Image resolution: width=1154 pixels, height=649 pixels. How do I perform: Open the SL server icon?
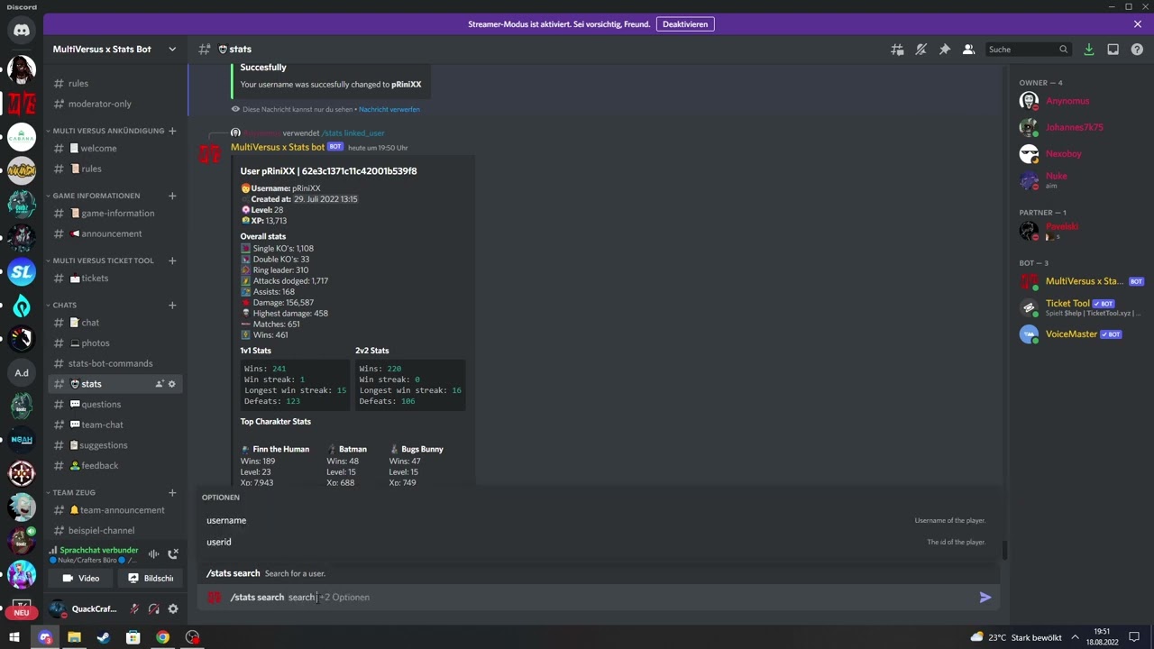pos(22,271)
